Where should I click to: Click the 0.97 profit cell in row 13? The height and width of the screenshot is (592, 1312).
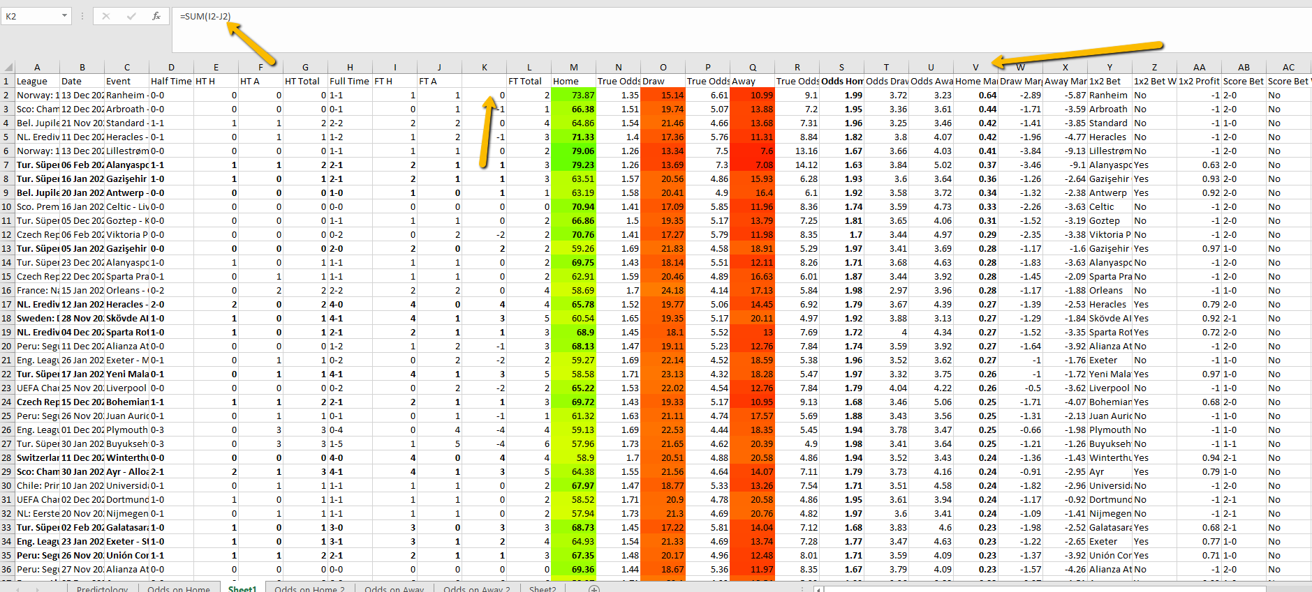(1200, 248)
